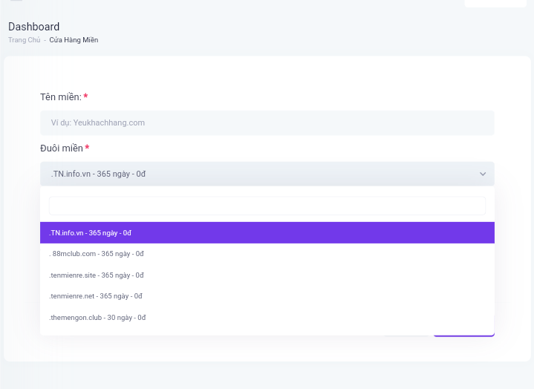
Task: Click the white button at top-right corner
Action: click(x=495, y=4)
